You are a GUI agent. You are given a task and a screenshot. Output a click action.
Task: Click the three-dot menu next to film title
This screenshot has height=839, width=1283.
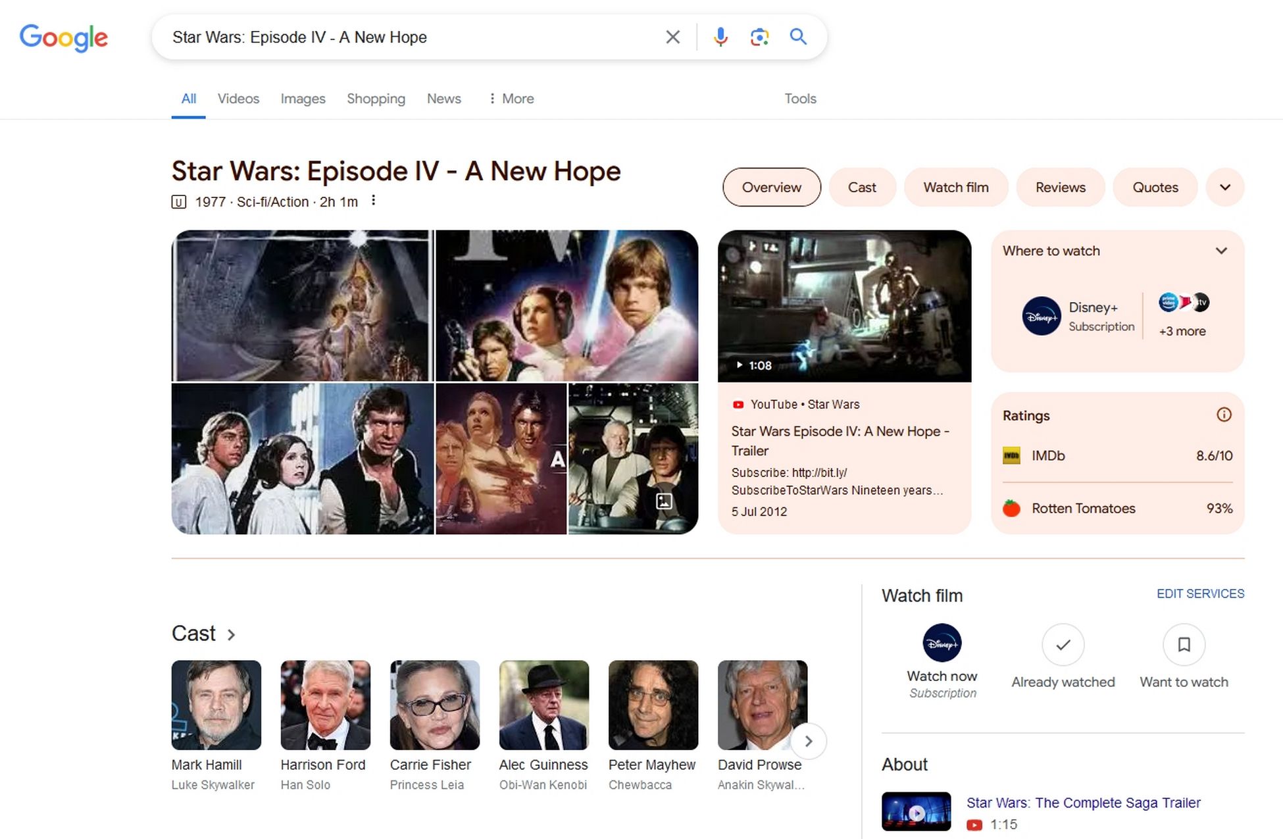(x=372, y=199)
